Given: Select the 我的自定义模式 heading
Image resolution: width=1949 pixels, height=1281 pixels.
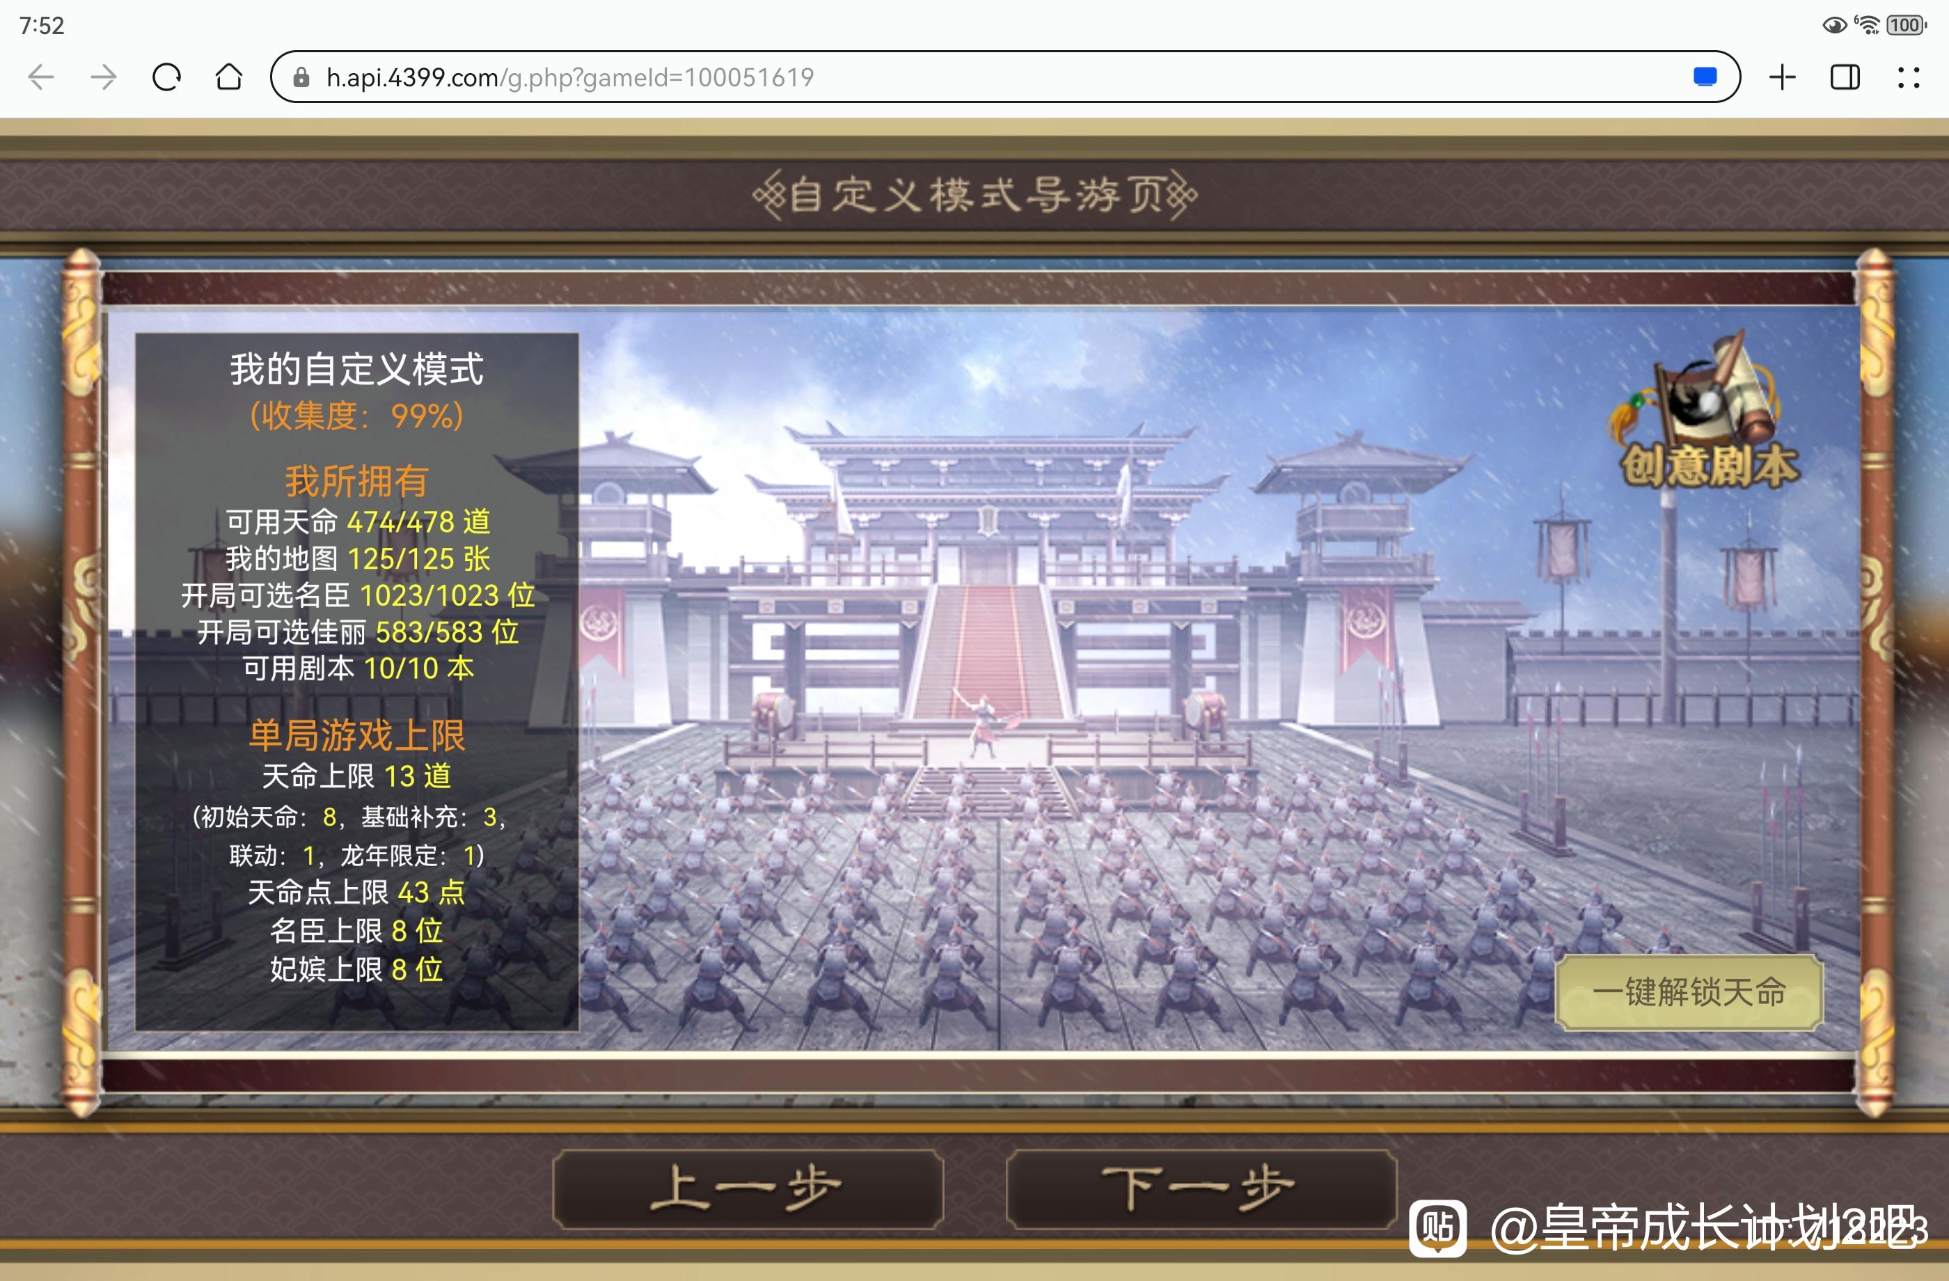Looking at the screenshot, I should (x=356, y=370).
